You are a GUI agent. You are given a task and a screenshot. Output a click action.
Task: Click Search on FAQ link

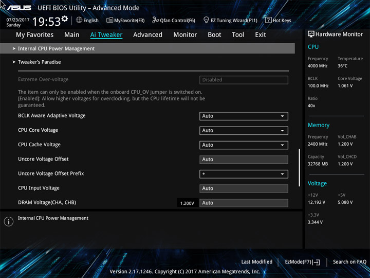(x=349, y=262)
